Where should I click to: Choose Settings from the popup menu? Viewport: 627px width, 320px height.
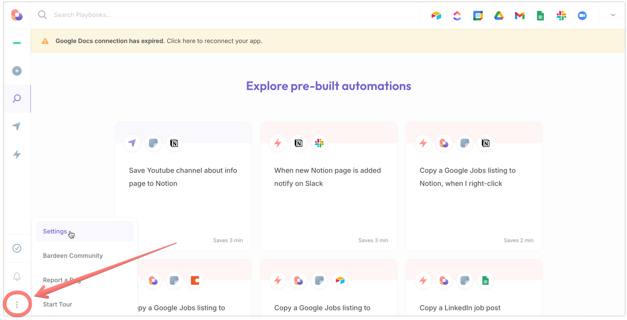85,231
